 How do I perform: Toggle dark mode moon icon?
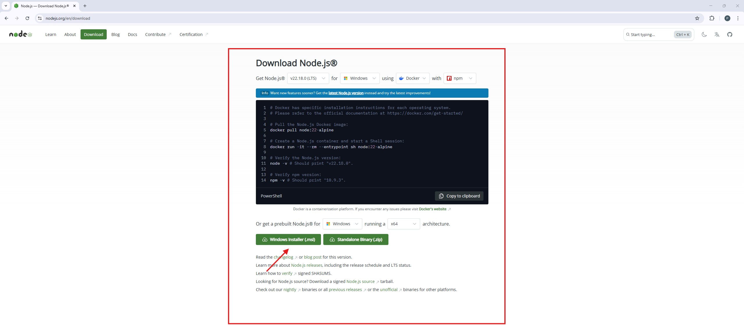coord(704,35)
